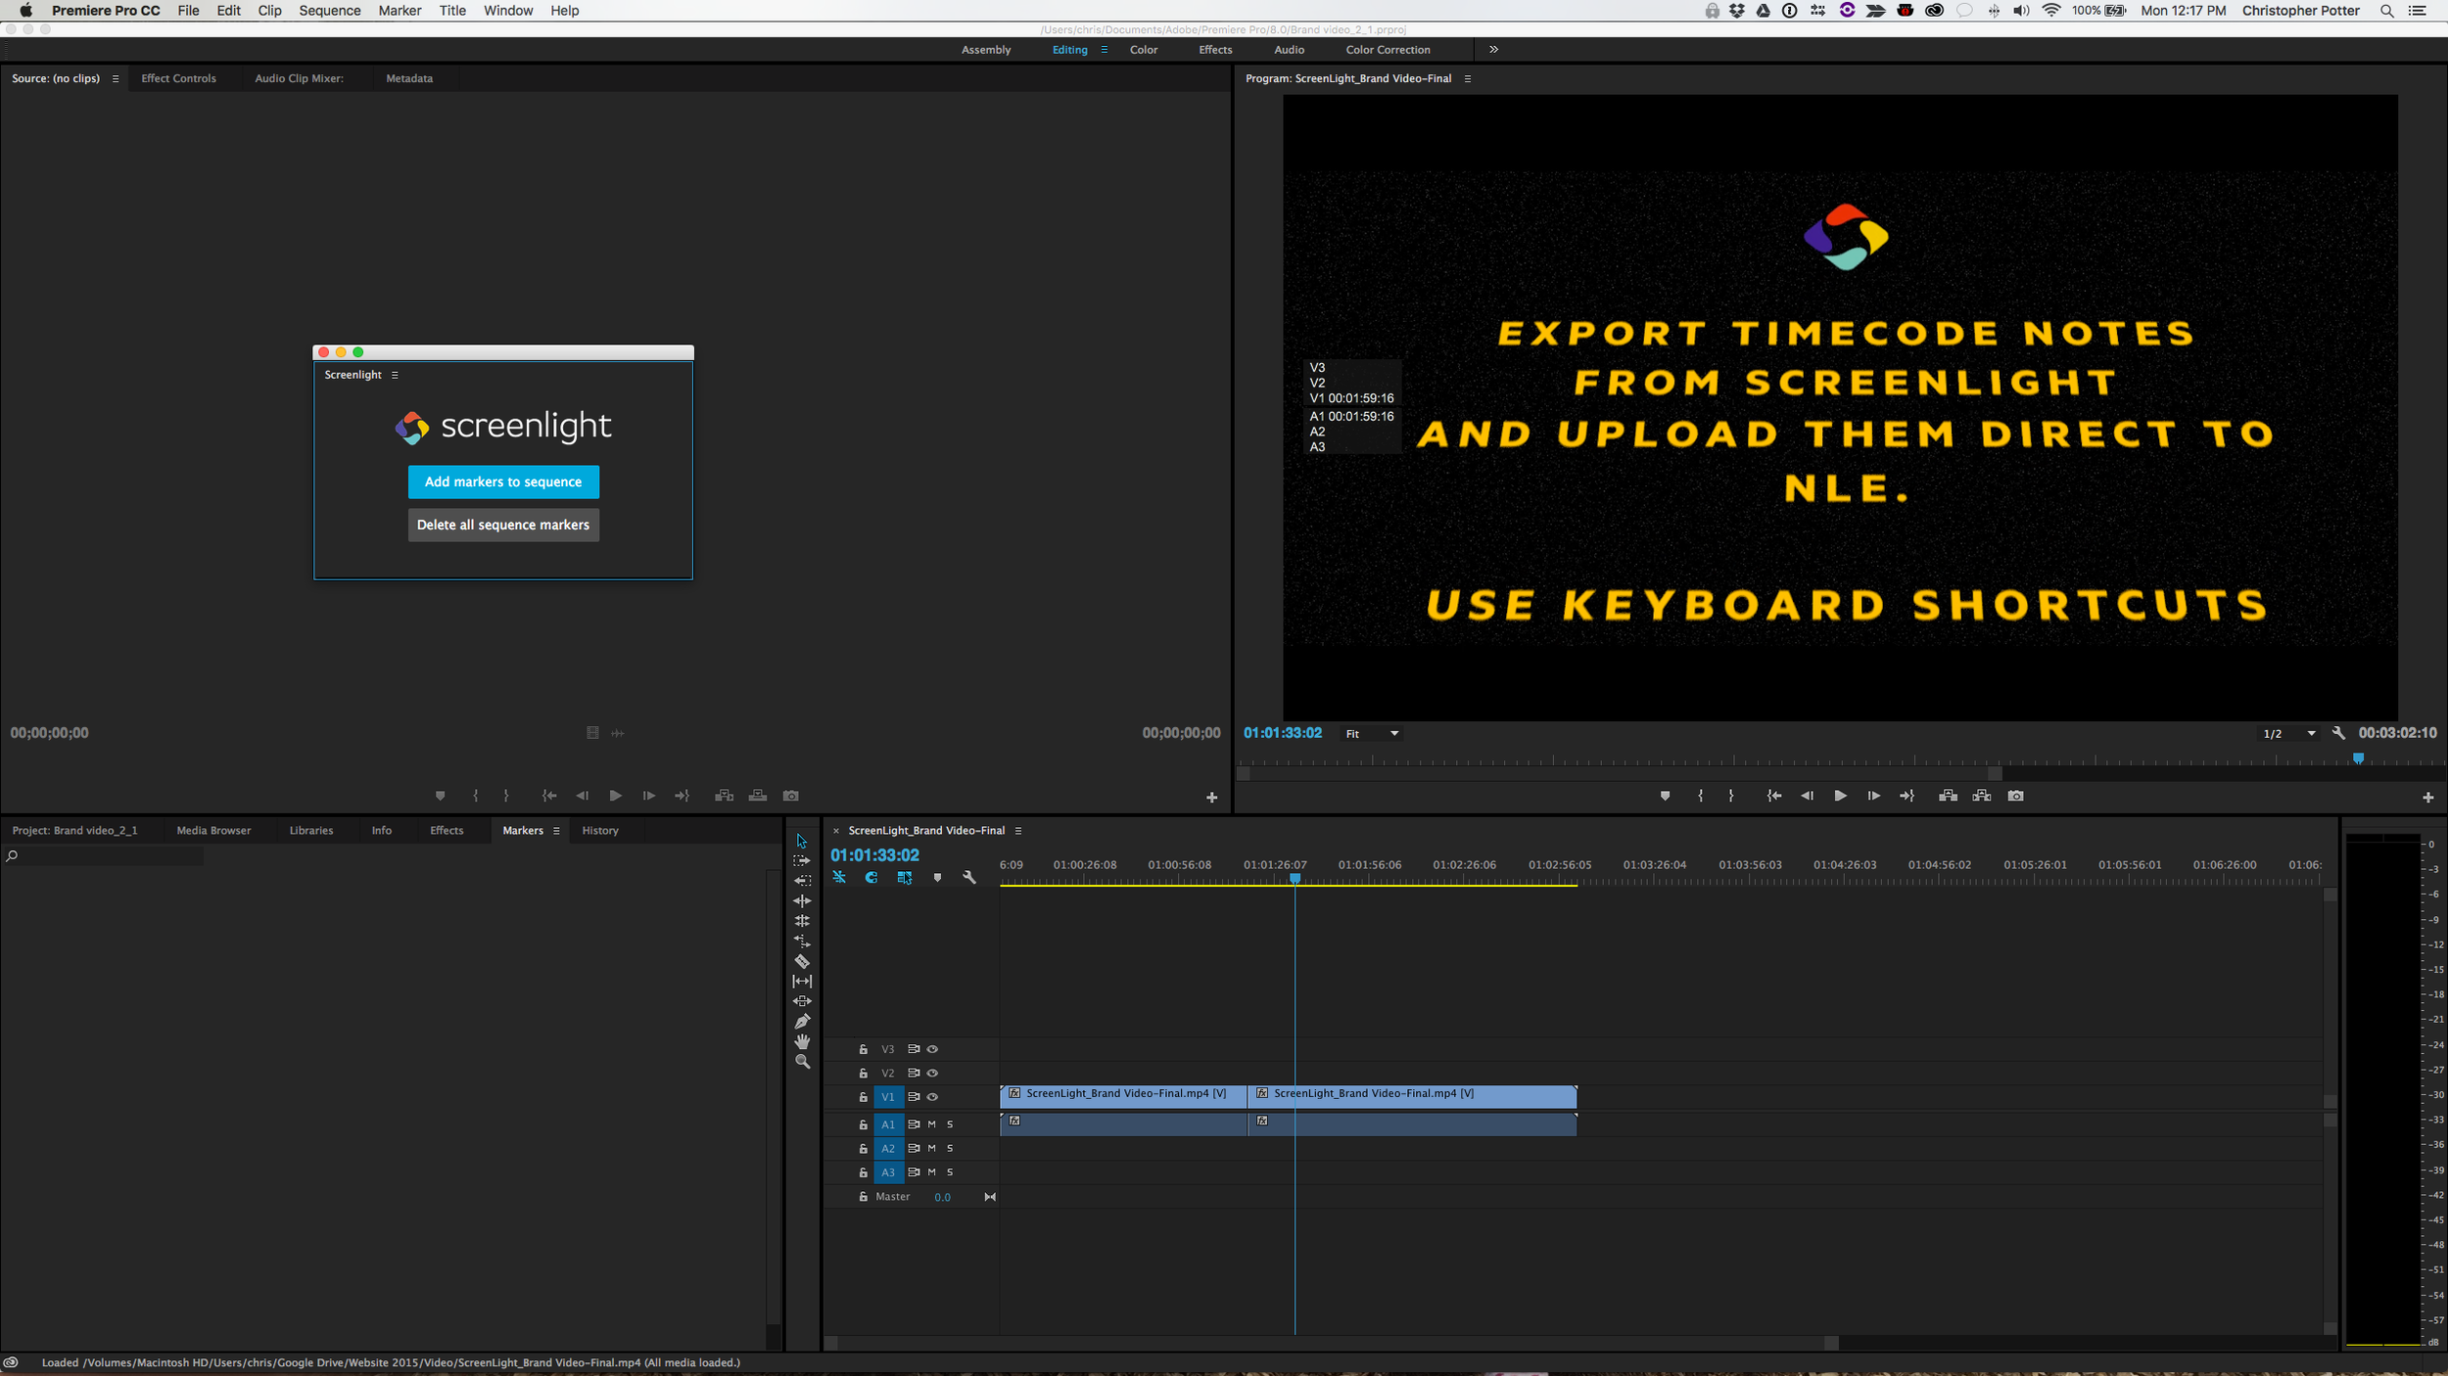The height and width of the screenshot is (1376, 2448).
Task: Play clip in the Source Monitor
Action: pos(615,796)
